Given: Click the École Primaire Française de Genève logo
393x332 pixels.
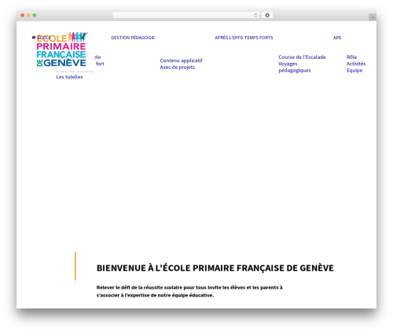Looking at the screenshot, I should click(62, 49).
